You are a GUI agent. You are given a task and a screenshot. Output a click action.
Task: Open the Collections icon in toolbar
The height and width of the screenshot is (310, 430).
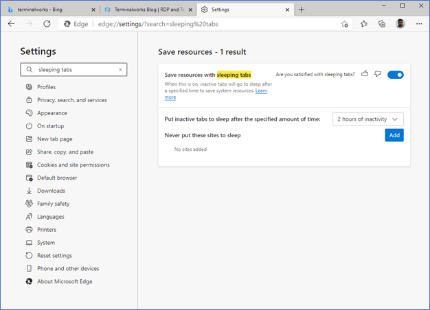(x=382, y=24)
